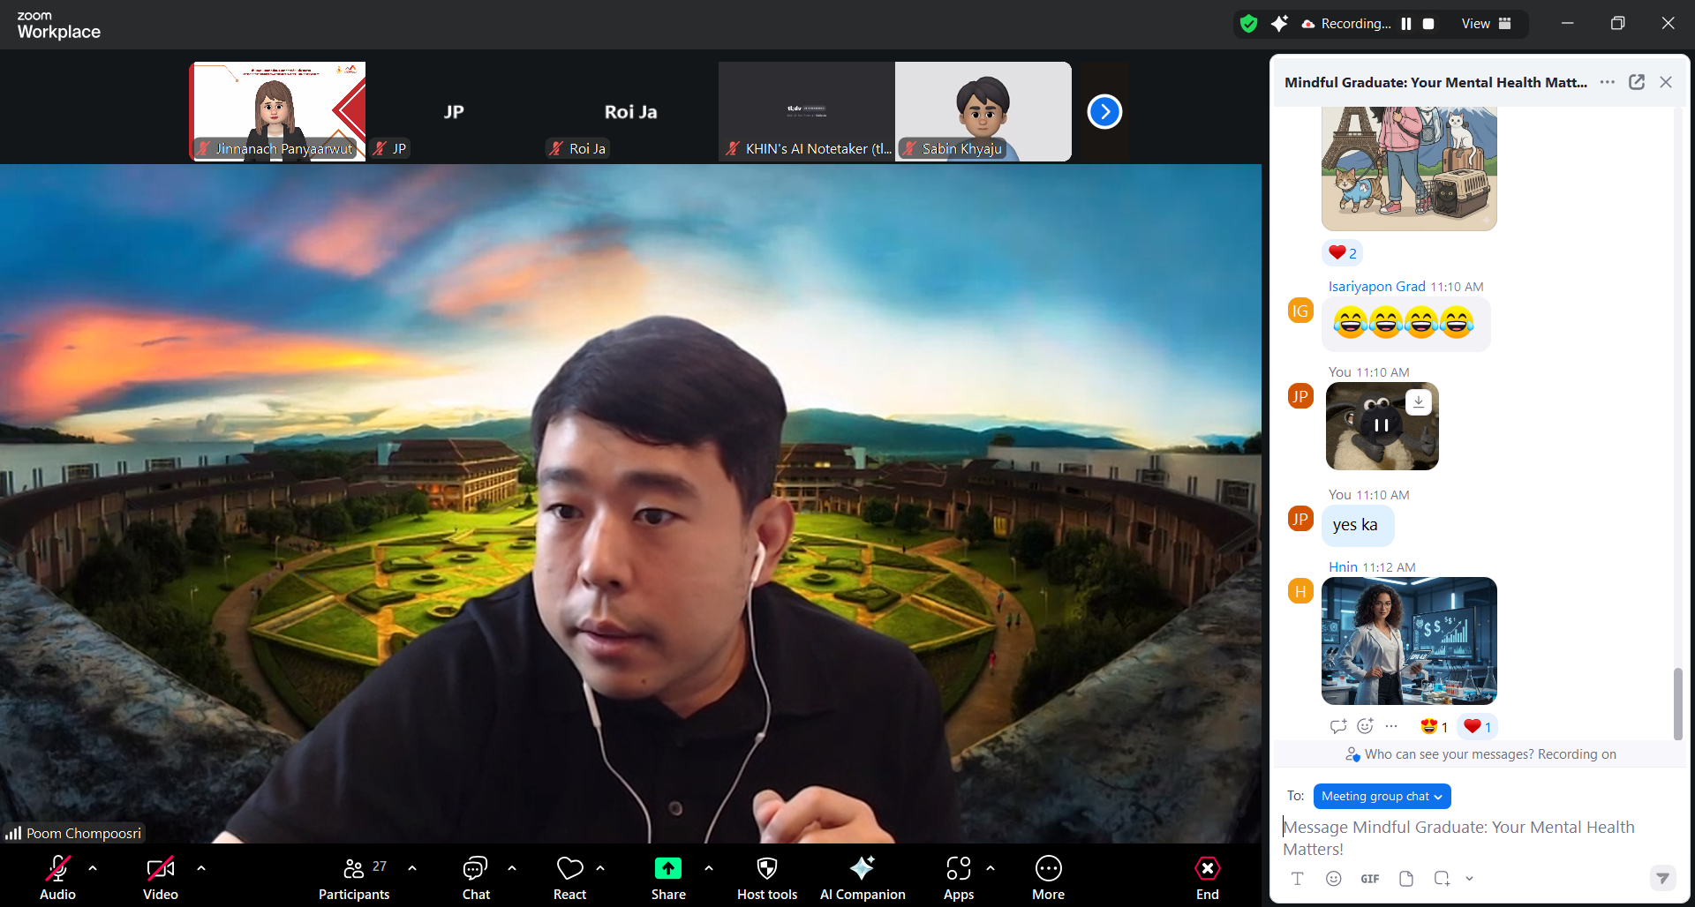This screenshot has height=907, width=1695.
Task: Click the green Share screen icon
Action: coord(667,869)
